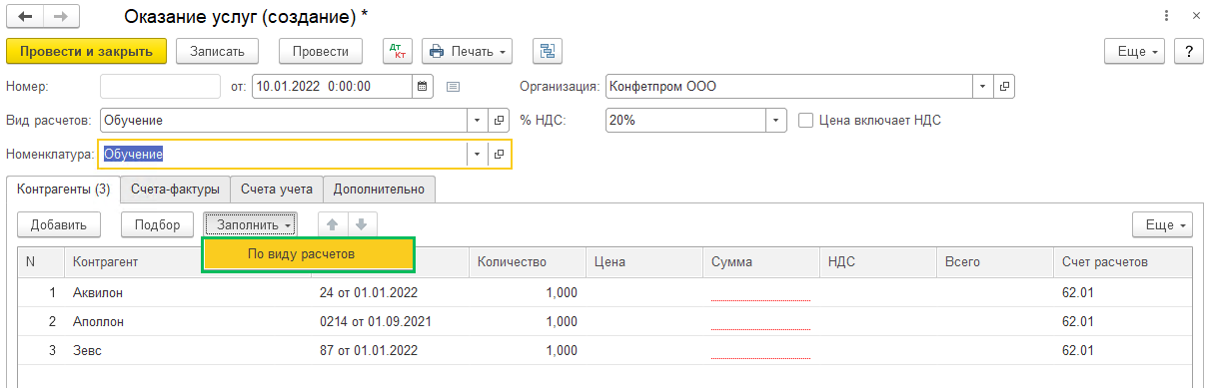Open the Организация record with open icon
Viewport: 1214px width, 388px height.
(x=1005, y=87)
